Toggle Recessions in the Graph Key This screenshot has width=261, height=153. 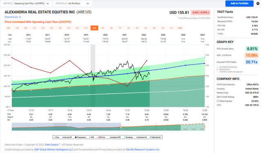(x=223, y=69)
